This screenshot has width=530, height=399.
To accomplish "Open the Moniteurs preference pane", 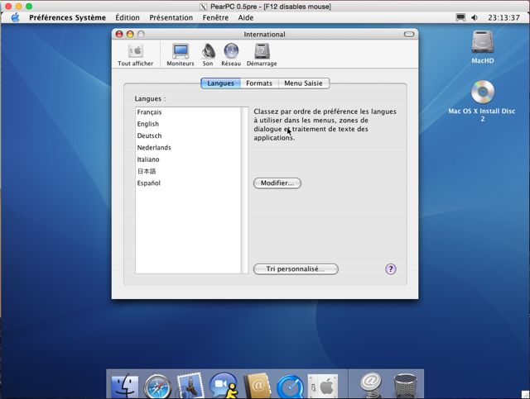I will pos(181,55).
